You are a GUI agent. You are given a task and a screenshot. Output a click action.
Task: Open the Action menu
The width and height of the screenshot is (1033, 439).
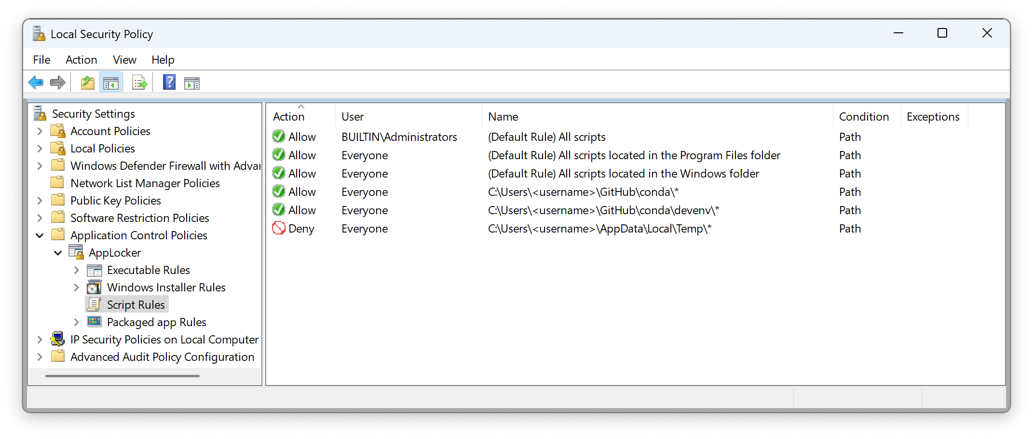(x=81, y=60)
